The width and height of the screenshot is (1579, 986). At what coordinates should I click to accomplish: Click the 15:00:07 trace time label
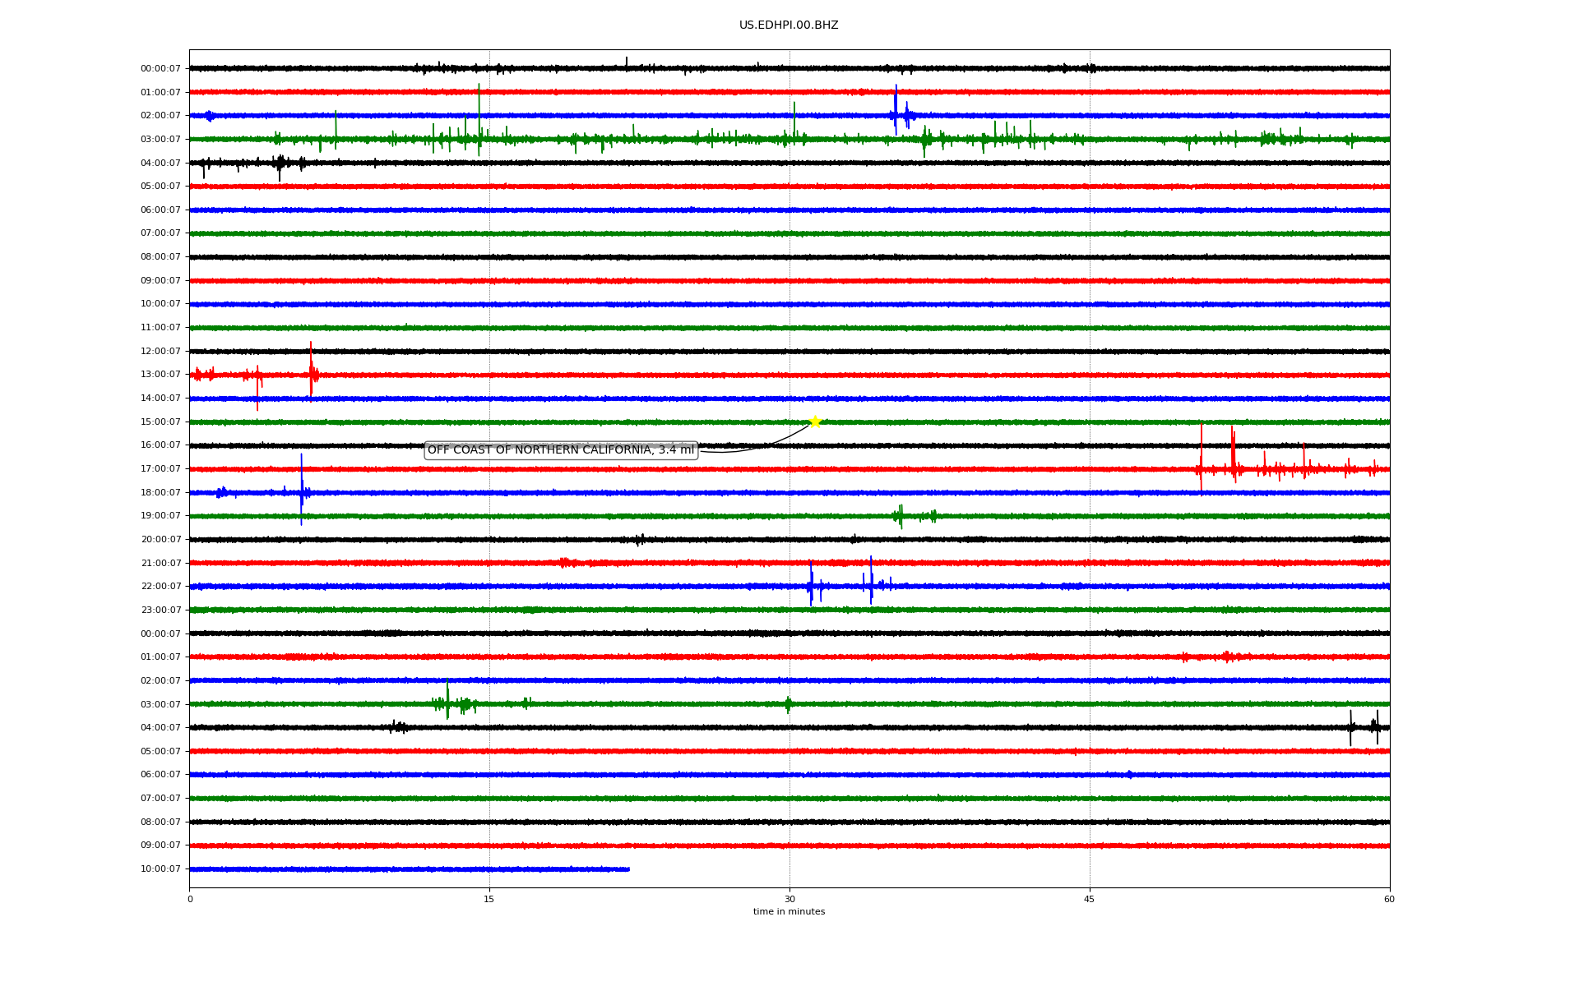[160, 422]
